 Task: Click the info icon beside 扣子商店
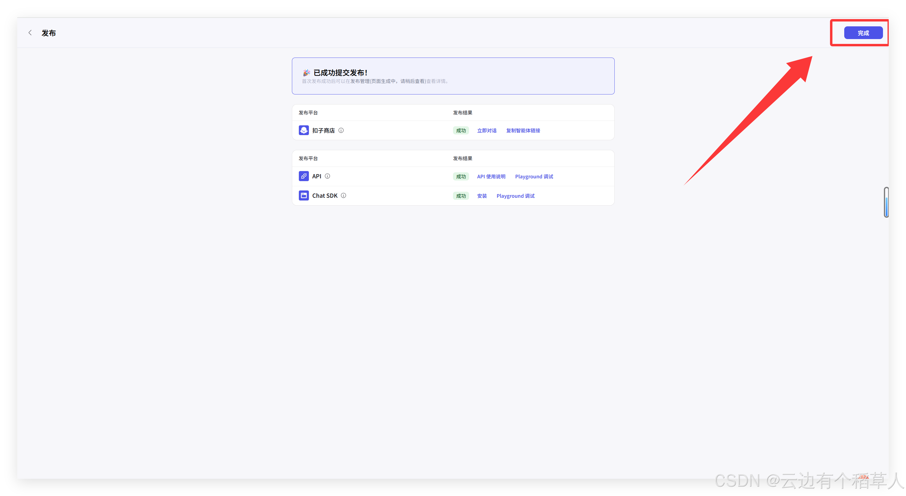tap(341, 131)
